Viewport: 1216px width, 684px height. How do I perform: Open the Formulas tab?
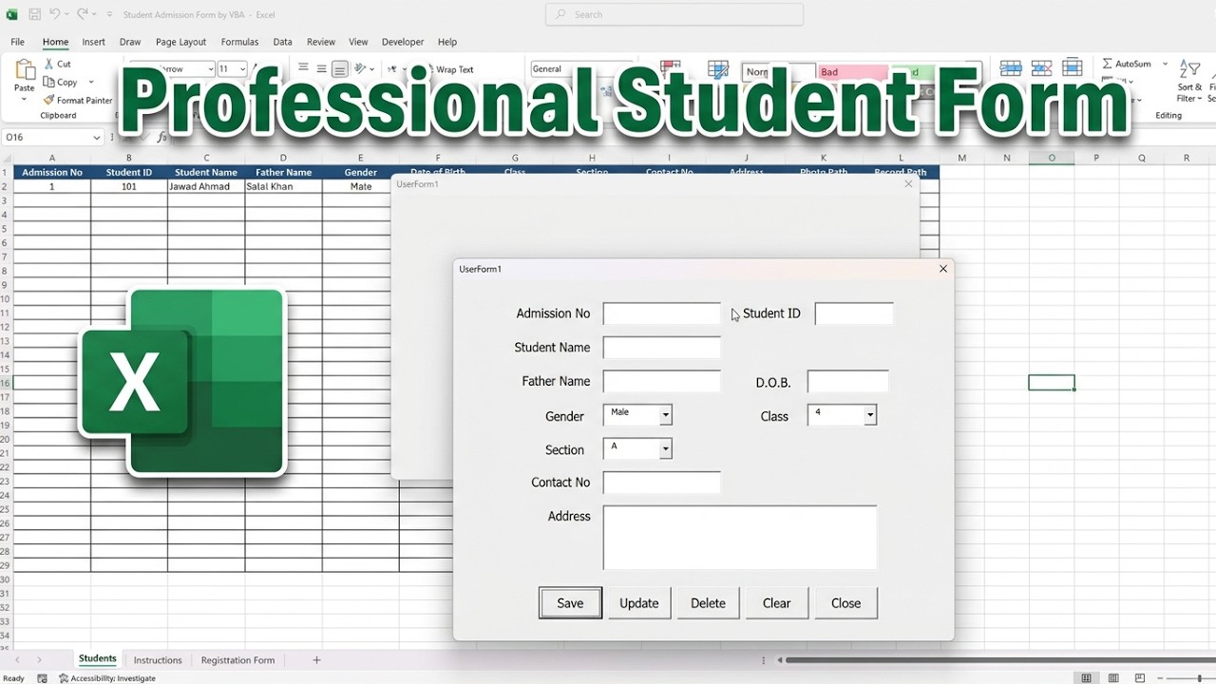tap(239, 42)
